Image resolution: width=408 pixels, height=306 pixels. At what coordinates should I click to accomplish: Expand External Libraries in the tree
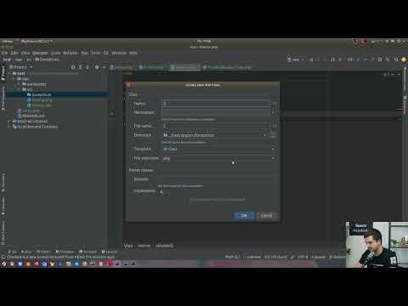coord(8,122)
